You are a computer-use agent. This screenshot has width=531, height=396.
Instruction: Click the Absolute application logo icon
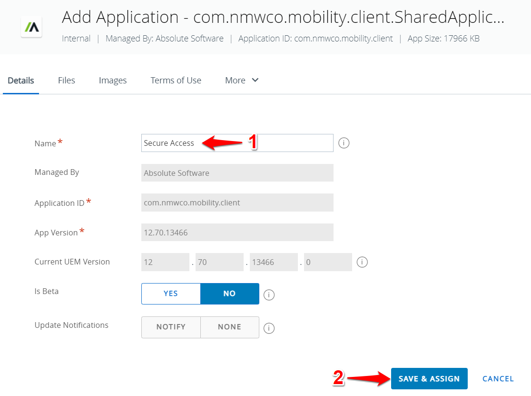[31, 27]
